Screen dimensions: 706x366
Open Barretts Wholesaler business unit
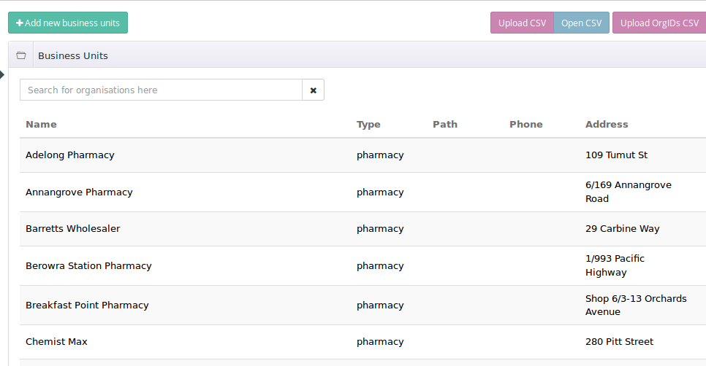363,229
